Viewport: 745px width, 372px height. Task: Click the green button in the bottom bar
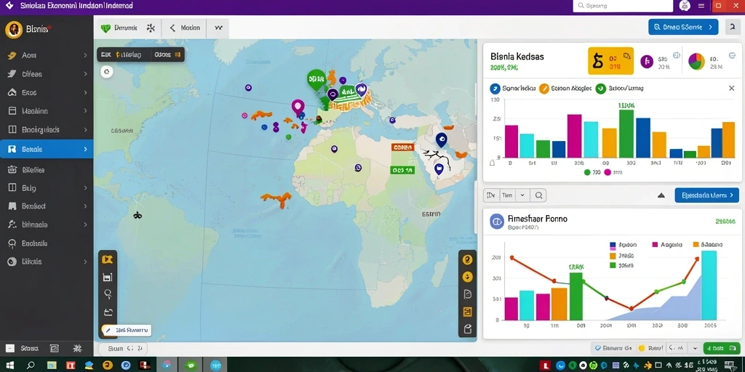click(x=721, y=348)
